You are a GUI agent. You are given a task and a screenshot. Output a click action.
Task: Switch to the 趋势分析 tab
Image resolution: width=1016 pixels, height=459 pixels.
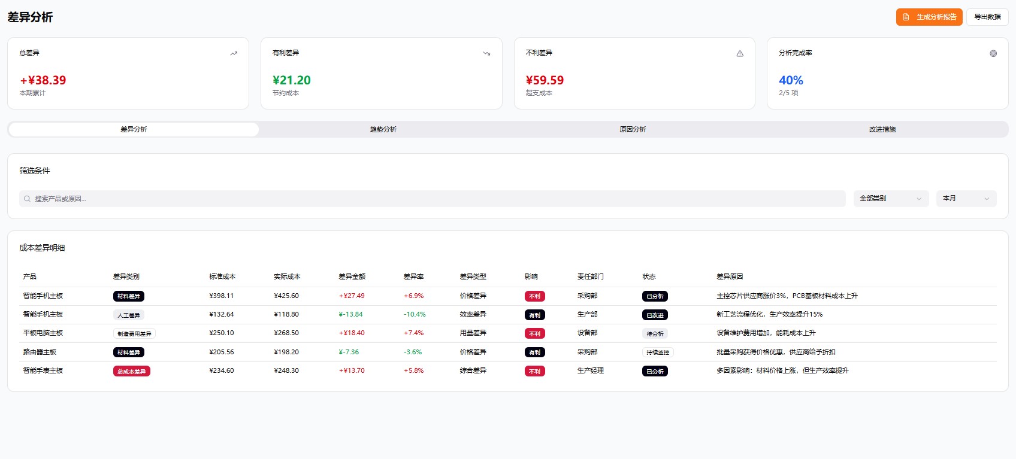383,129
